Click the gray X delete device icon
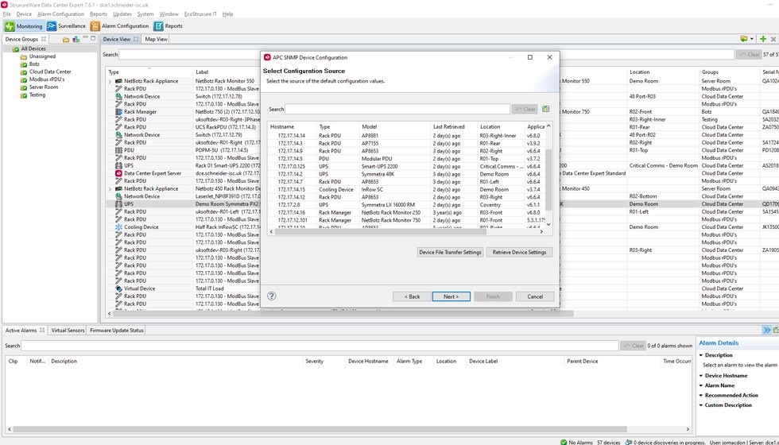779x445 pixels. point(773,39)
